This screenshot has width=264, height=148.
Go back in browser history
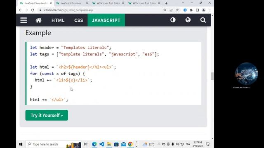click(20, 10)
